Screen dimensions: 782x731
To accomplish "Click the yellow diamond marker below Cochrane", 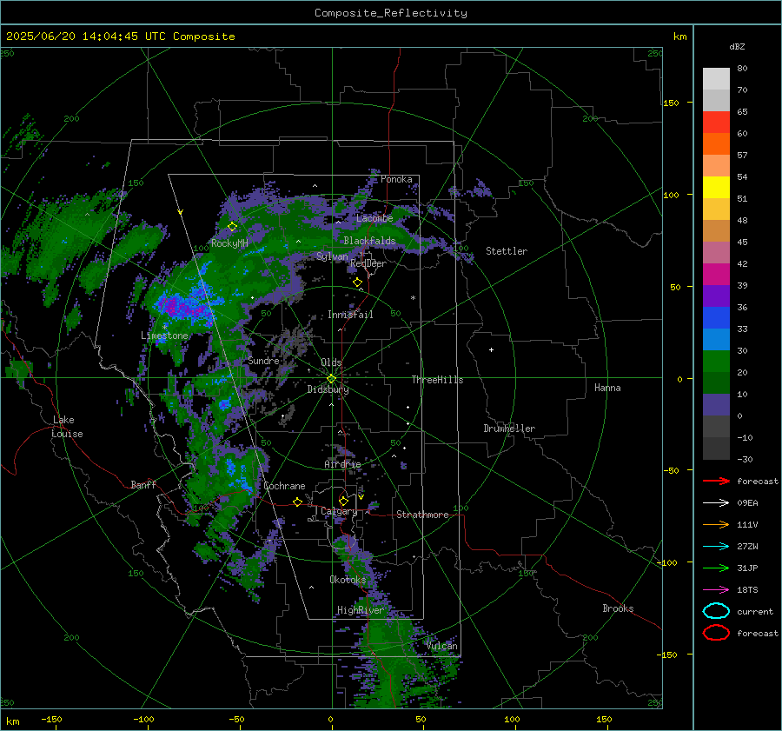I will point(297,502).
